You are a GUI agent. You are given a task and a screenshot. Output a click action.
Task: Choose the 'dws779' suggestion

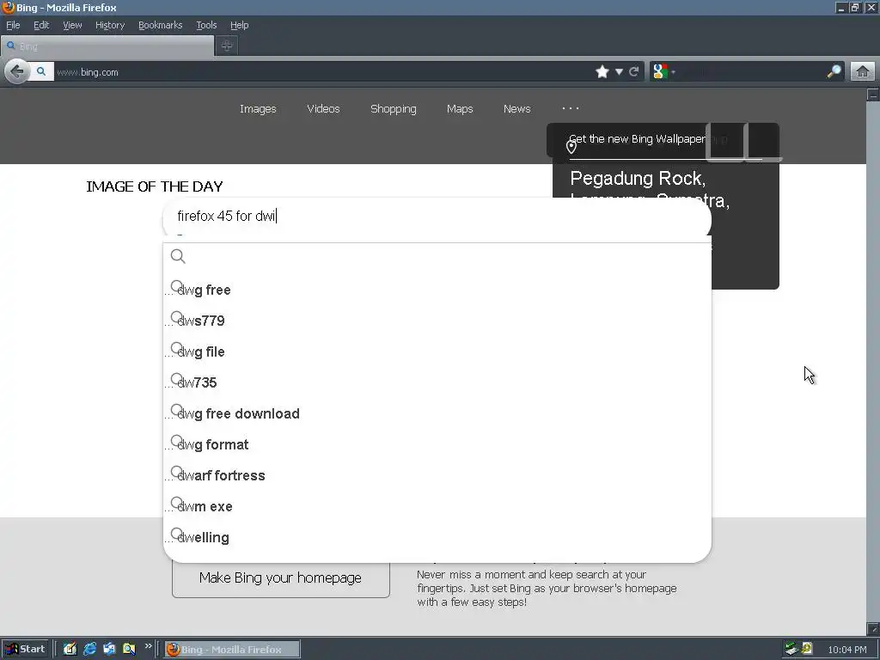coord(437,321)
